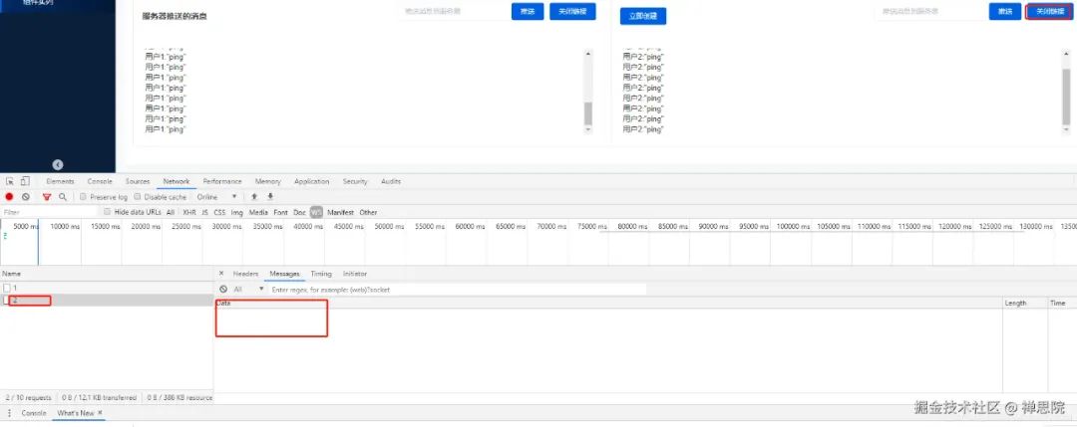Toggle the device toolbar icon
This screenshot has width=1077, height=427.
click(x=25, y=181)
